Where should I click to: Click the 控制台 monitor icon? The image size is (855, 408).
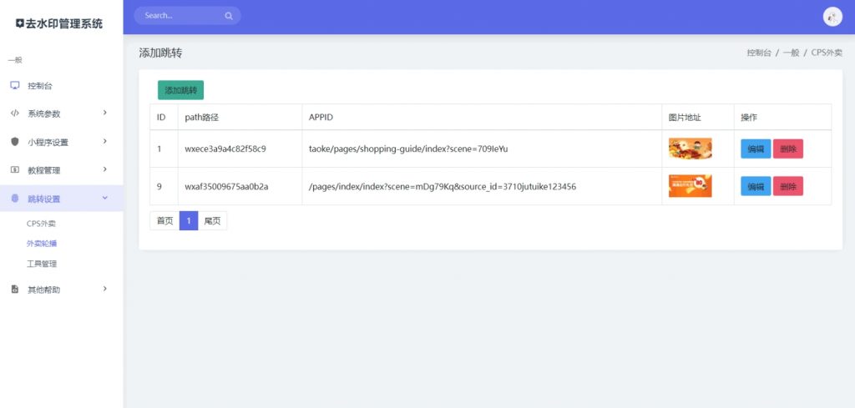tap(15, 86)
